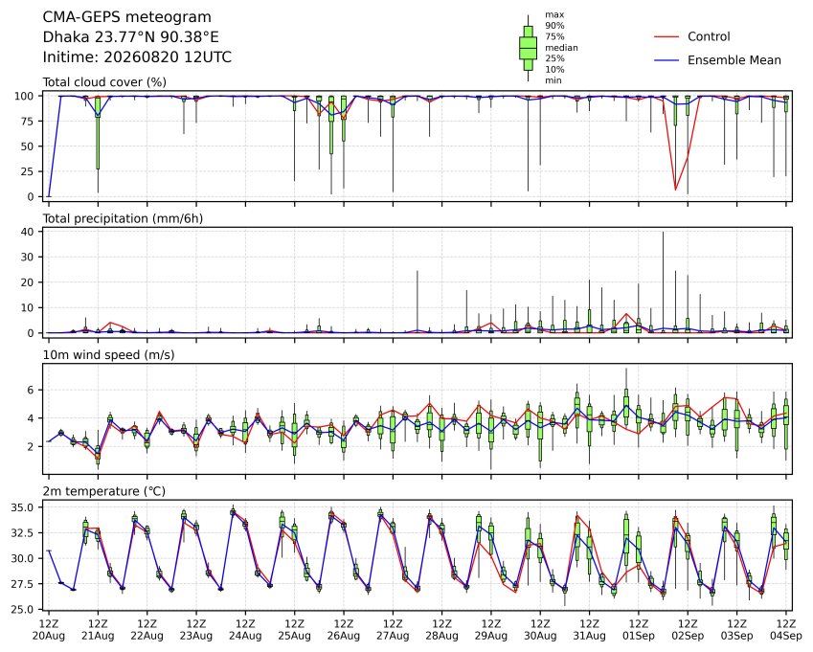
Task: Select the 'Ensemble Mean' legend label
Action: 734,60
